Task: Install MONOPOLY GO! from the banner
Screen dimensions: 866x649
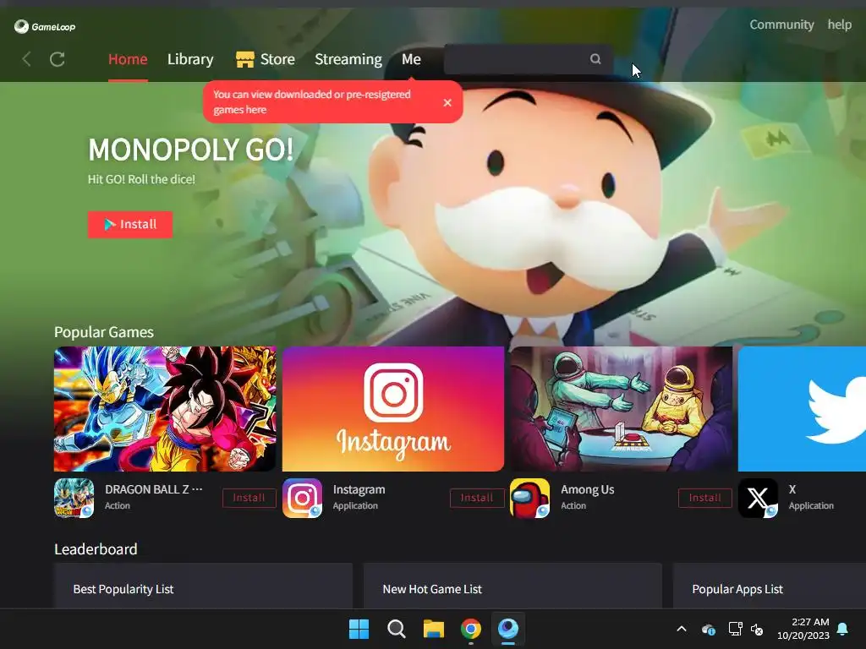Action: (x=130, y=224)
